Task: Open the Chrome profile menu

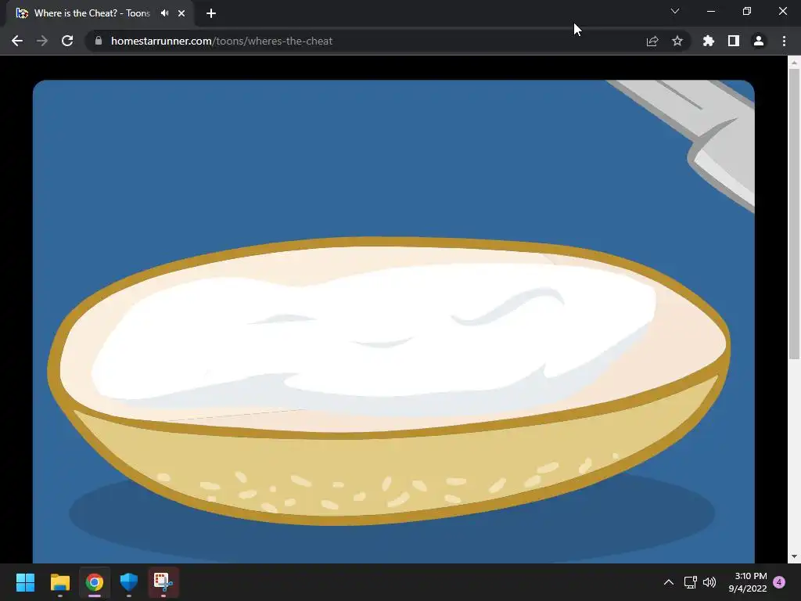Action: pos(759,41)
